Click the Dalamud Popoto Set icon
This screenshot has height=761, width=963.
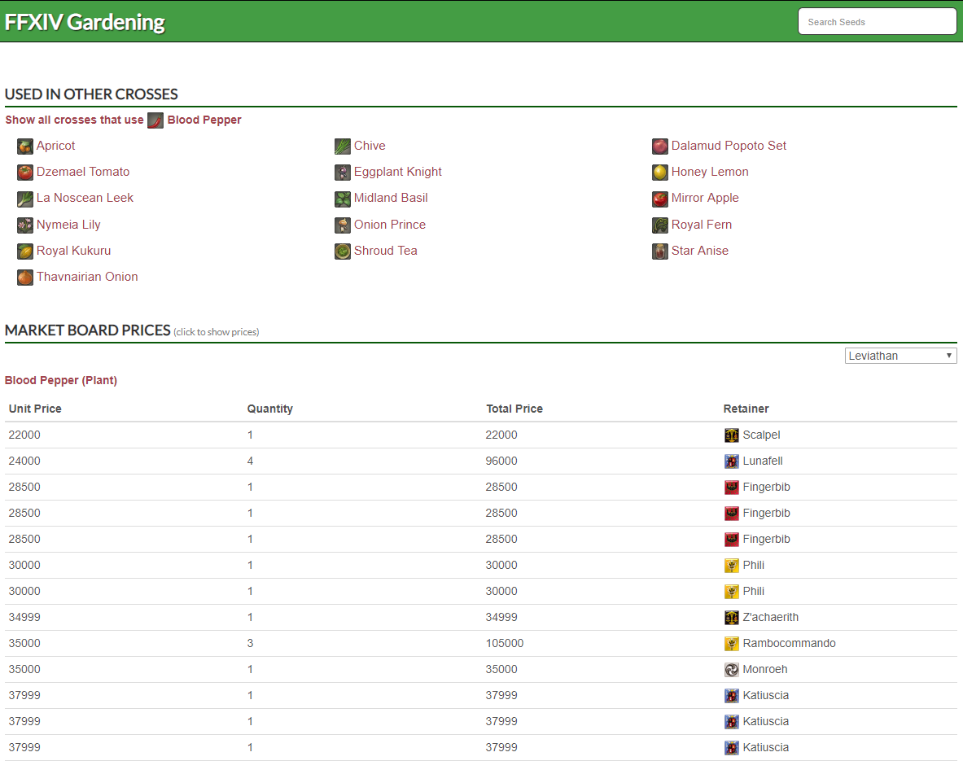coord(660,147)
